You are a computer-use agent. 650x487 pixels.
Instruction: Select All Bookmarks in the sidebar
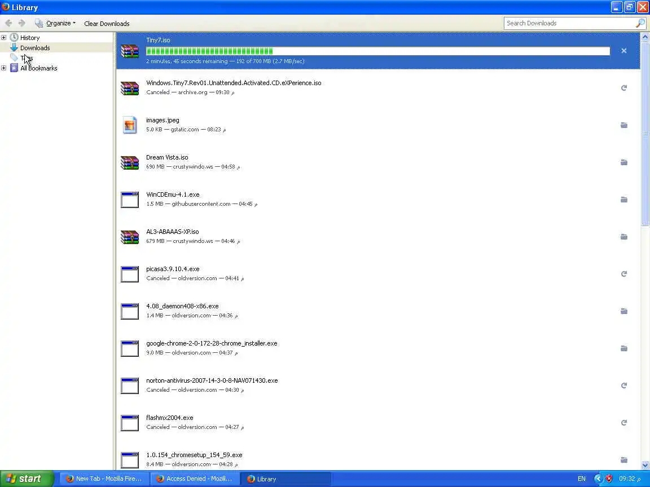tap(38, 68)
